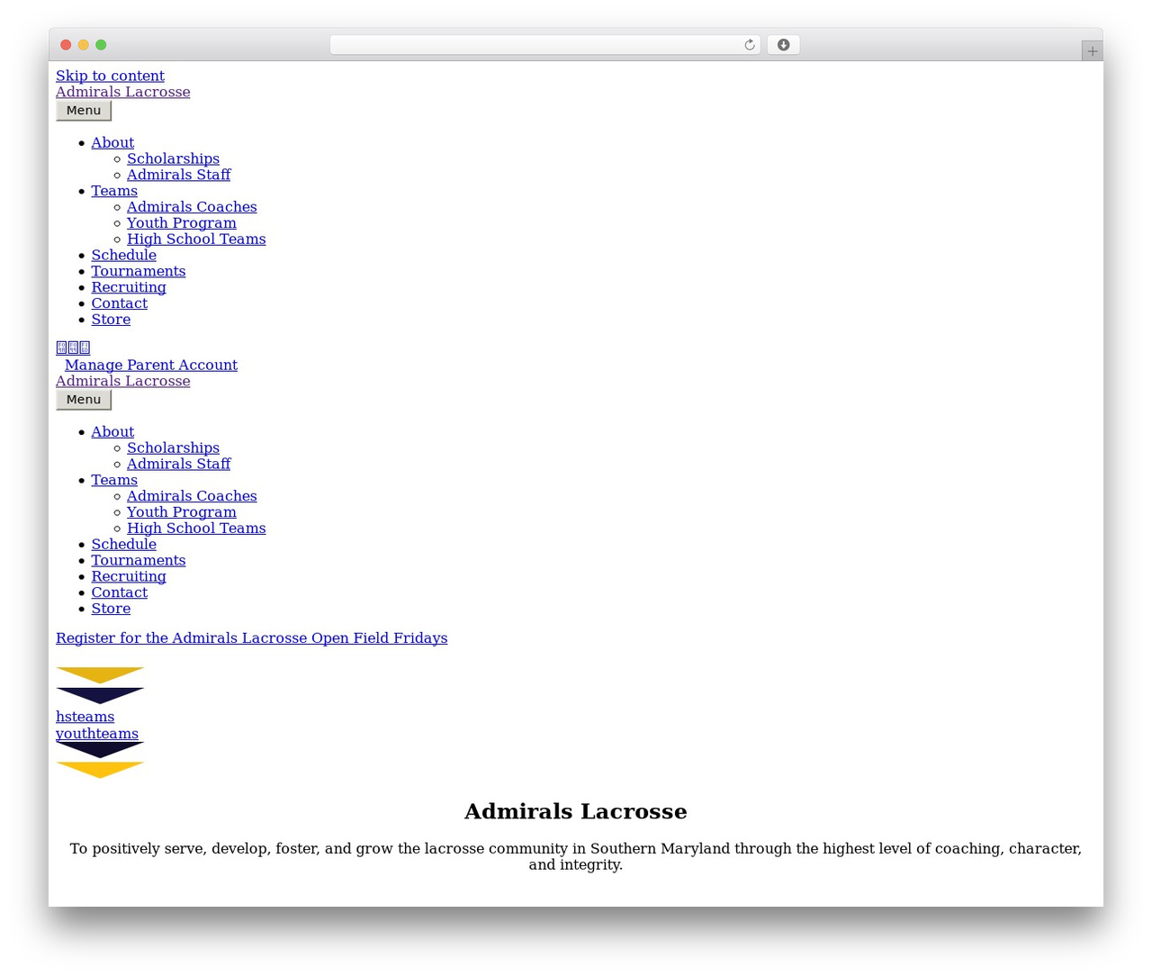
Task: Open the hsteams link
Action: click(x=85, y=717)
